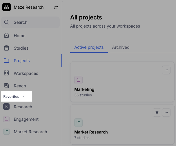Click the Favorites section label
176x146 pixels.
pyautogui.click(x=11, y=97)
